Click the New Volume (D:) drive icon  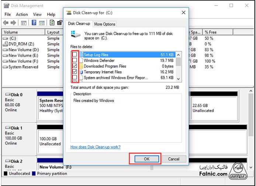pos(5,50)
